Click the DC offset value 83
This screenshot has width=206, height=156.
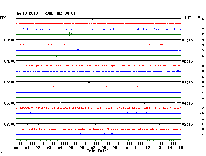click(x=203, y=29)
